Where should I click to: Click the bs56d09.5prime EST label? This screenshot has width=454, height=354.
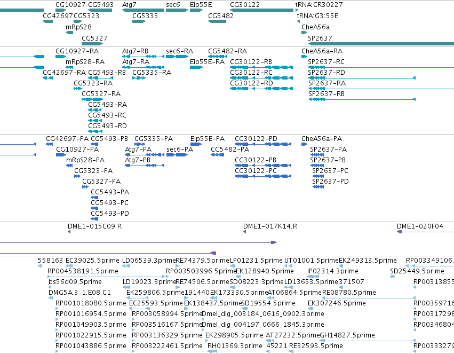tap(75, 282)
